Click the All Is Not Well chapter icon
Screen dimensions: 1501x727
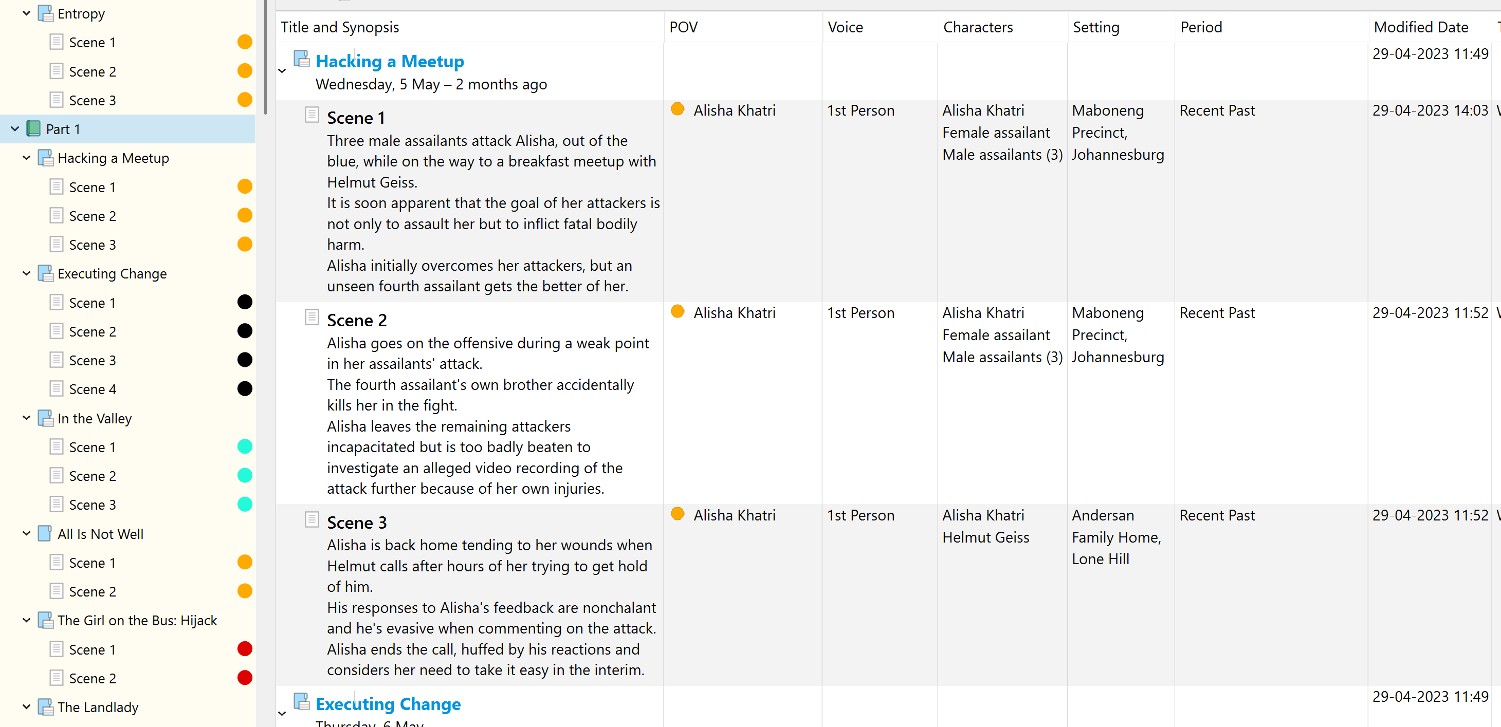[x=45, y=534]
